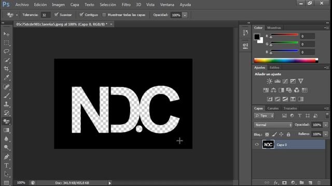Open the Capas panel menu
This screenshot has height=186, width=332.
tap(326, 108)
